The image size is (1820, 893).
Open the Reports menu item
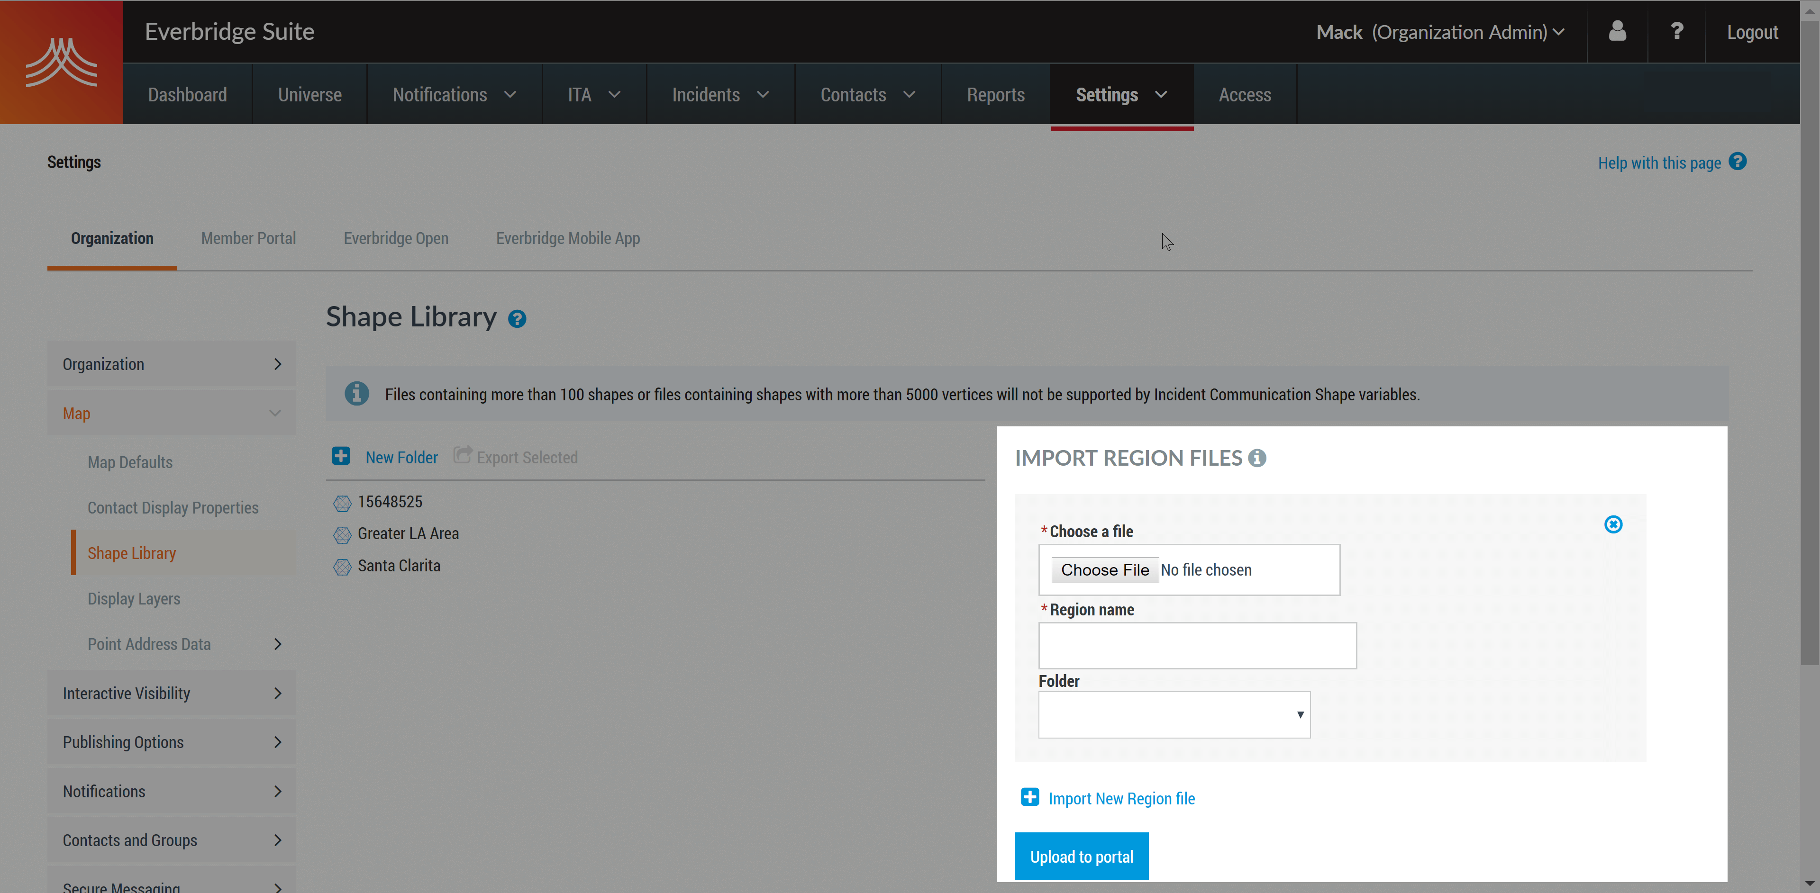995,95
